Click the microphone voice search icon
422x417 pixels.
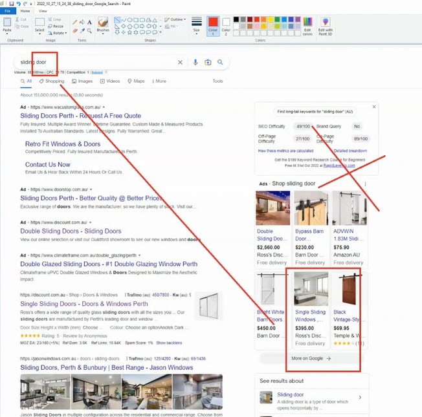click(195, 62)
